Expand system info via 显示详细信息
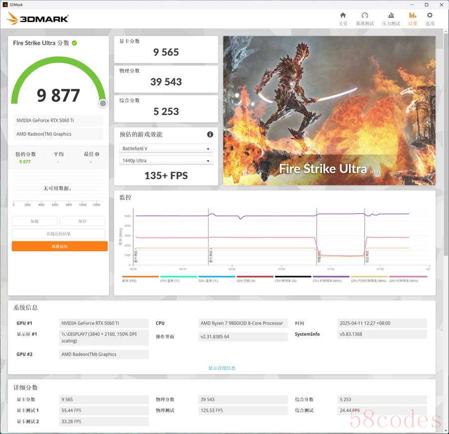 tap(222, 368)
